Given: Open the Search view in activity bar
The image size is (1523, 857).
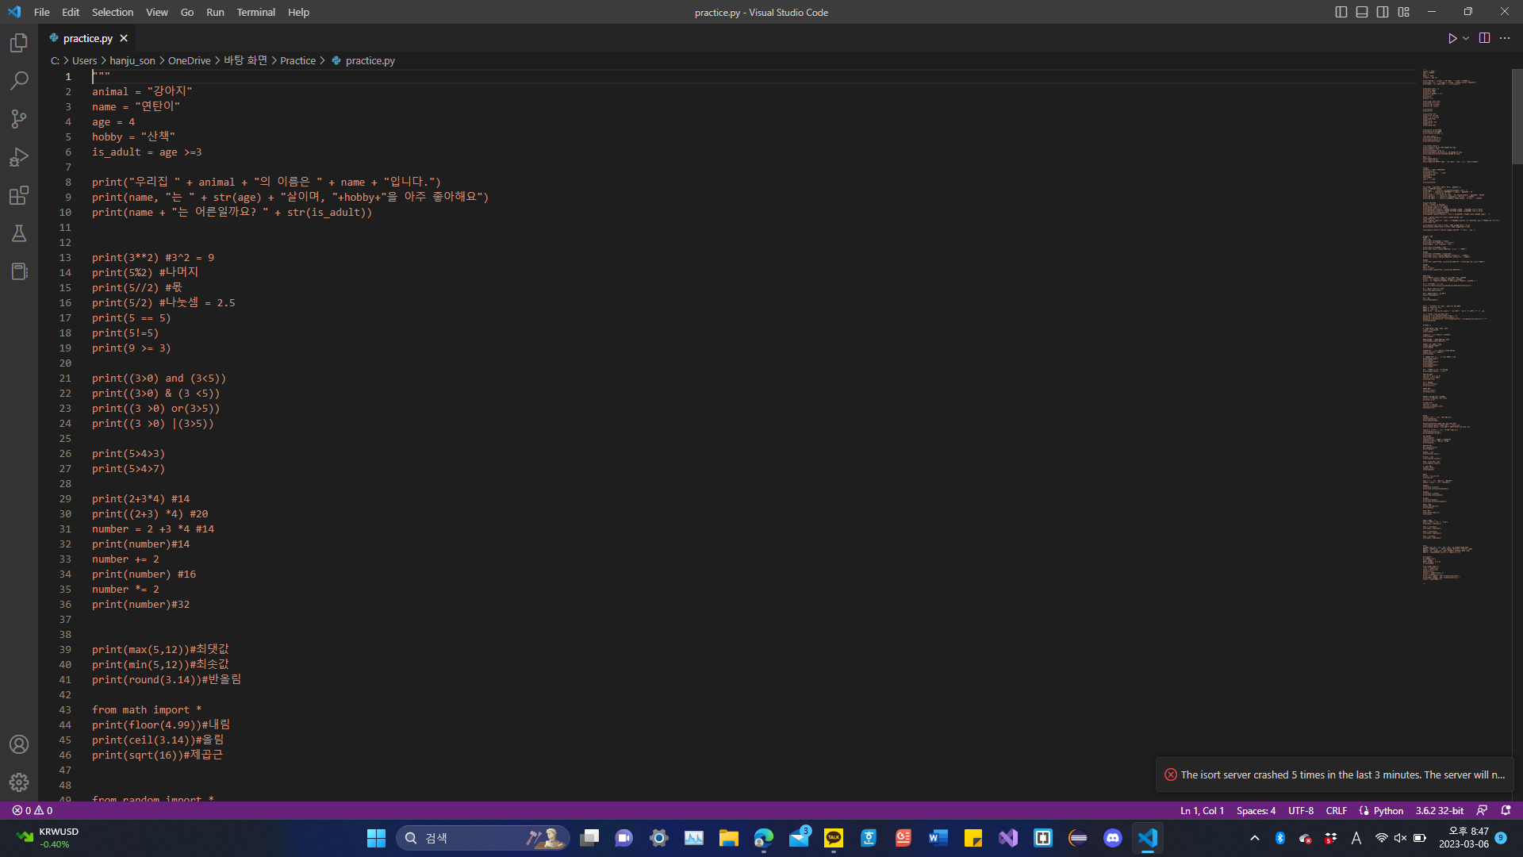Looking at the screenshot, I should coord(19,81).
